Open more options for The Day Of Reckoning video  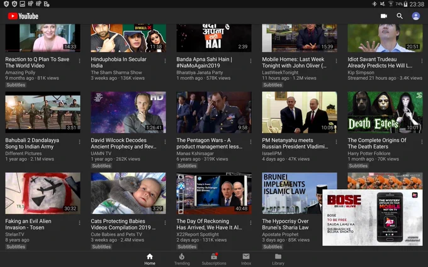click(251, 223)
